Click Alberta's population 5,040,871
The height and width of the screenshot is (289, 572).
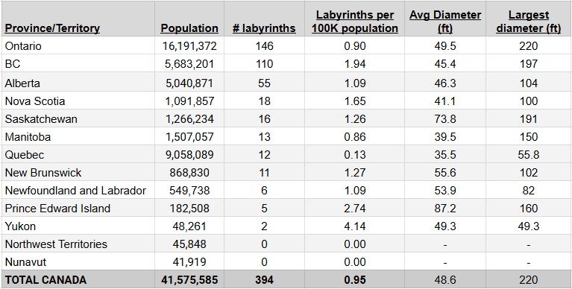click(x=189, y=83)
